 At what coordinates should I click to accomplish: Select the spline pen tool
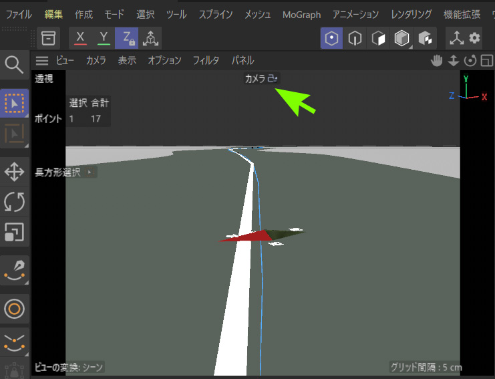[x=14, y=269]
